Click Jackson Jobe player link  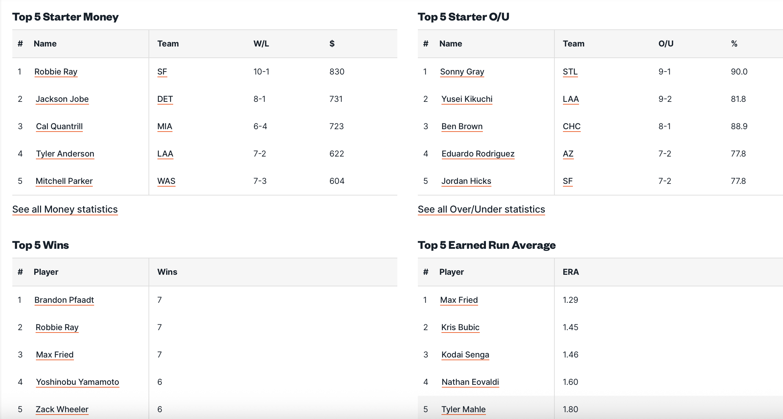click(62, 99)
